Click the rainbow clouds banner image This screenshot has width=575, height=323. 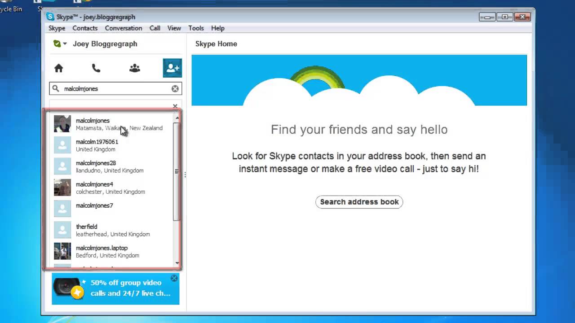(359, 80)
